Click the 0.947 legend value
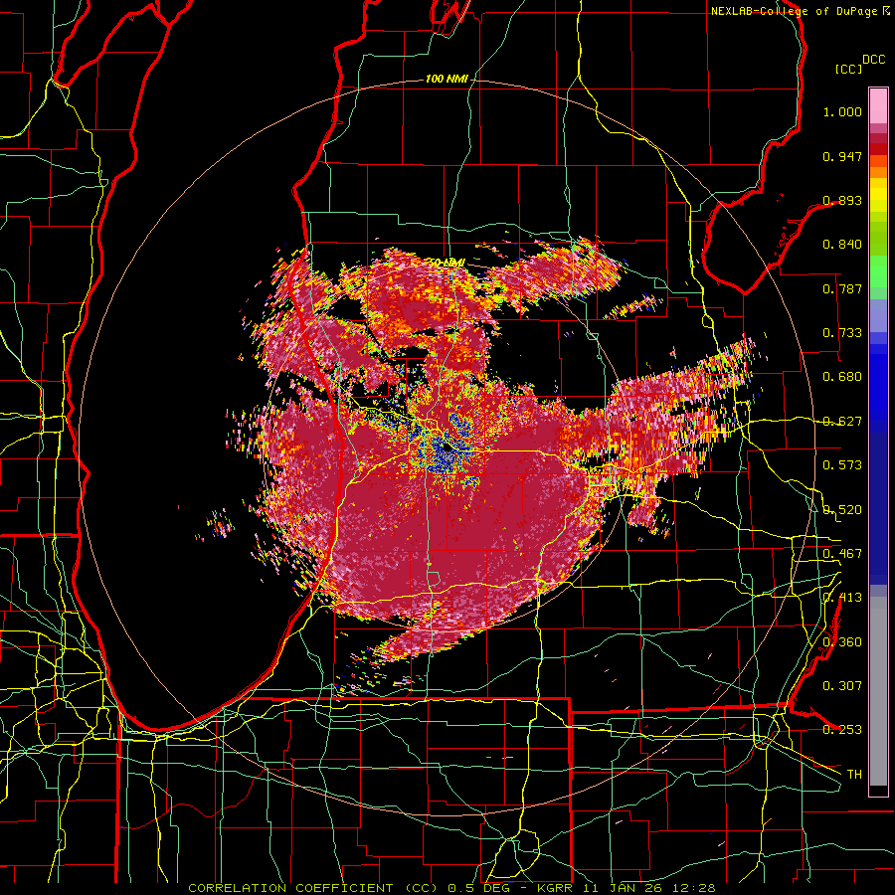This screenshot has width=895, height=895. [842, 156]
